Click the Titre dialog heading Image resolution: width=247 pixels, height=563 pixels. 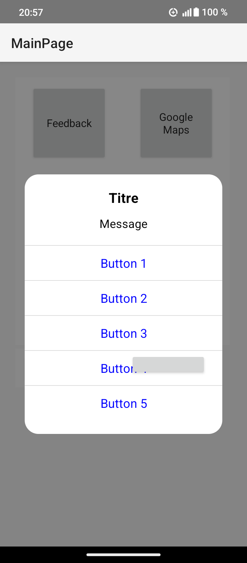point(123,198)
